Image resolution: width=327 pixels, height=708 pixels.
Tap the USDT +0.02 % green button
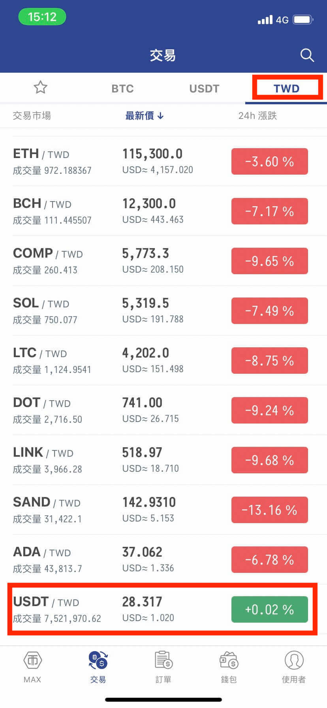[269, 609]
